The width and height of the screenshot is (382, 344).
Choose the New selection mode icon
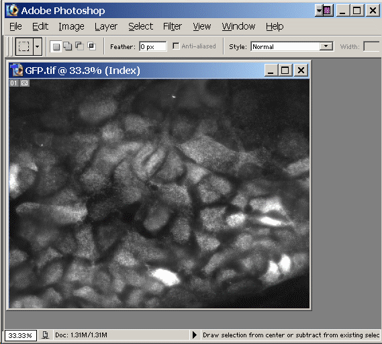56,46
